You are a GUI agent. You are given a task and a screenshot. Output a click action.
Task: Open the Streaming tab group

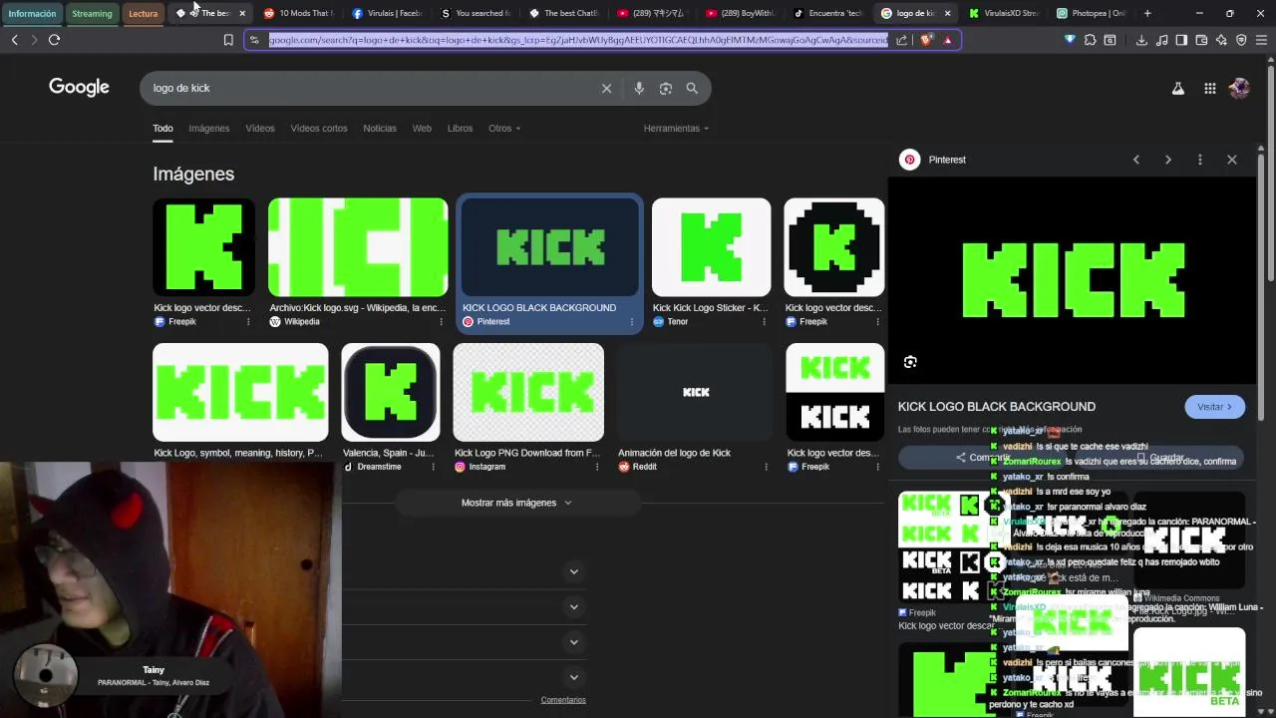coord(92,13)
